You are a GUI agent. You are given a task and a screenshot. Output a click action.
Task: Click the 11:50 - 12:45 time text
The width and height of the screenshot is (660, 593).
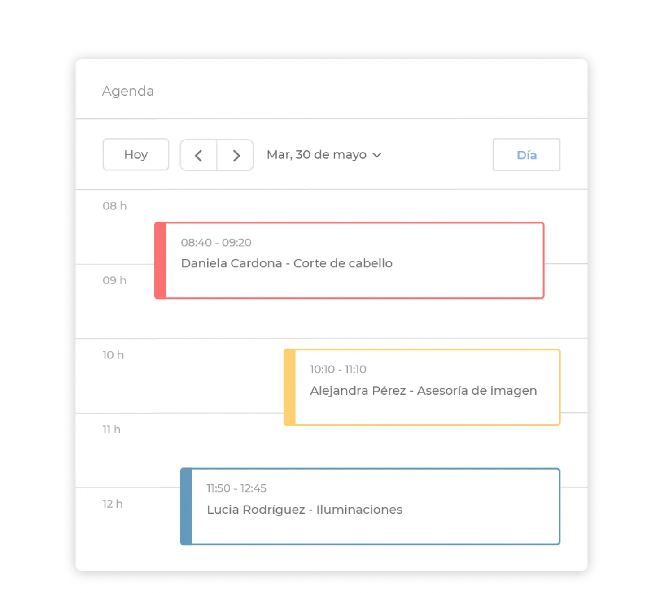236,488
